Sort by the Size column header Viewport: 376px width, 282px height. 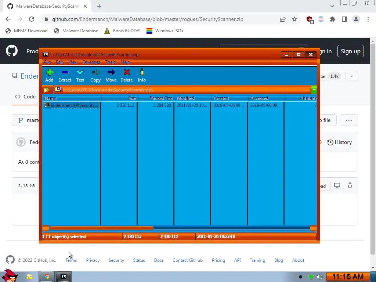(119, 98)
